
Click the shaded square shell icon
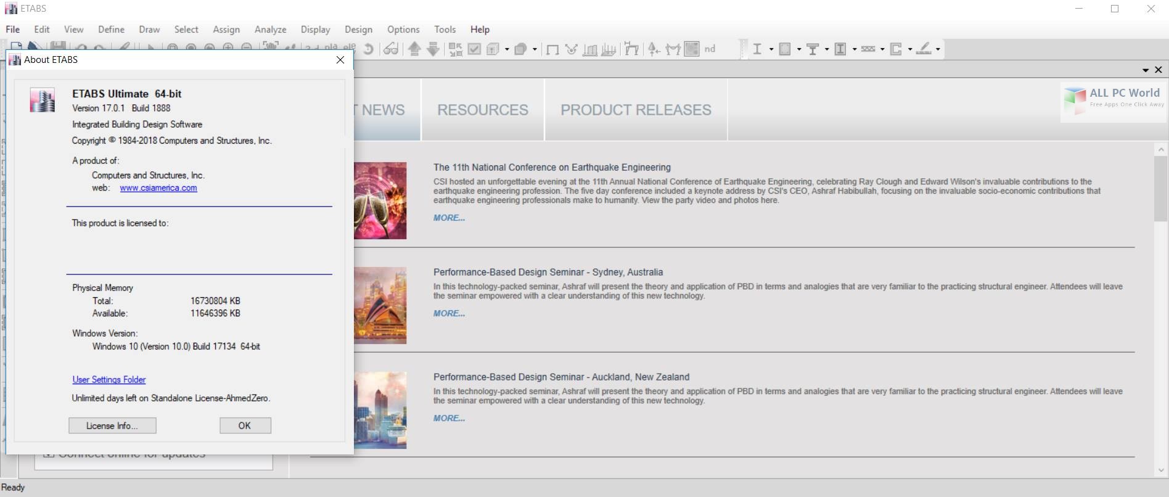pos(692,49)
